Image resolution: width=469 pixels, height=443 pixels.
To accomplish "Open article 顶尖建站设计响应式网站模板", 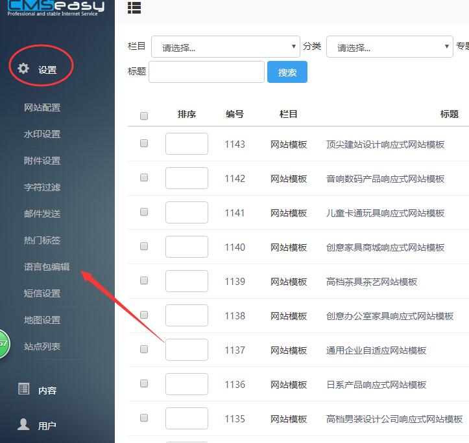I will [385, 144].
